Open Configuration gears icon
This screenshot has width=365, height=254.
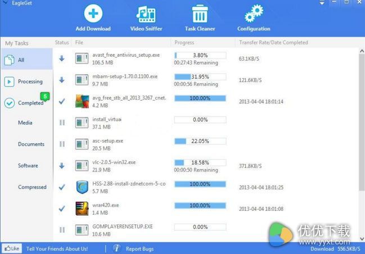coord(254,14)
